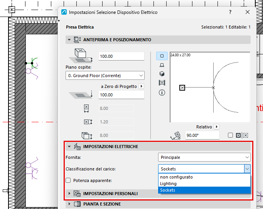Select the dashed anchor placement icon
Image resolution: width=263 pixels, height=209 pixels.
point(246,135)
